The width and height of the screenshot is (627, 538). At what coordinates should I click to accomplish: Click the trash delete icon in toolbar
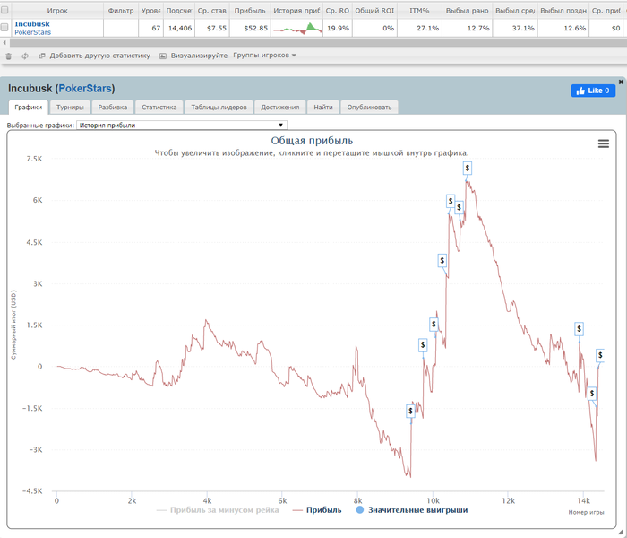pyautogui.click(x=8, y=56)
